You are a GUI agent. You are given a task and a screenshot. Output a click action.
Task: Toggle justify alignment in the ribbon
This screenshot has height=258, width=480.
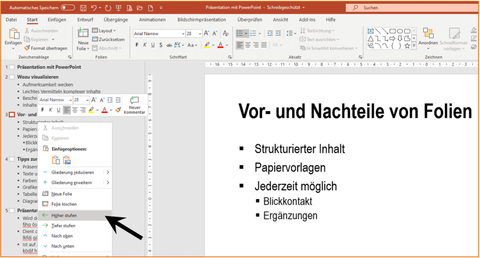click(x=264, y=45)
